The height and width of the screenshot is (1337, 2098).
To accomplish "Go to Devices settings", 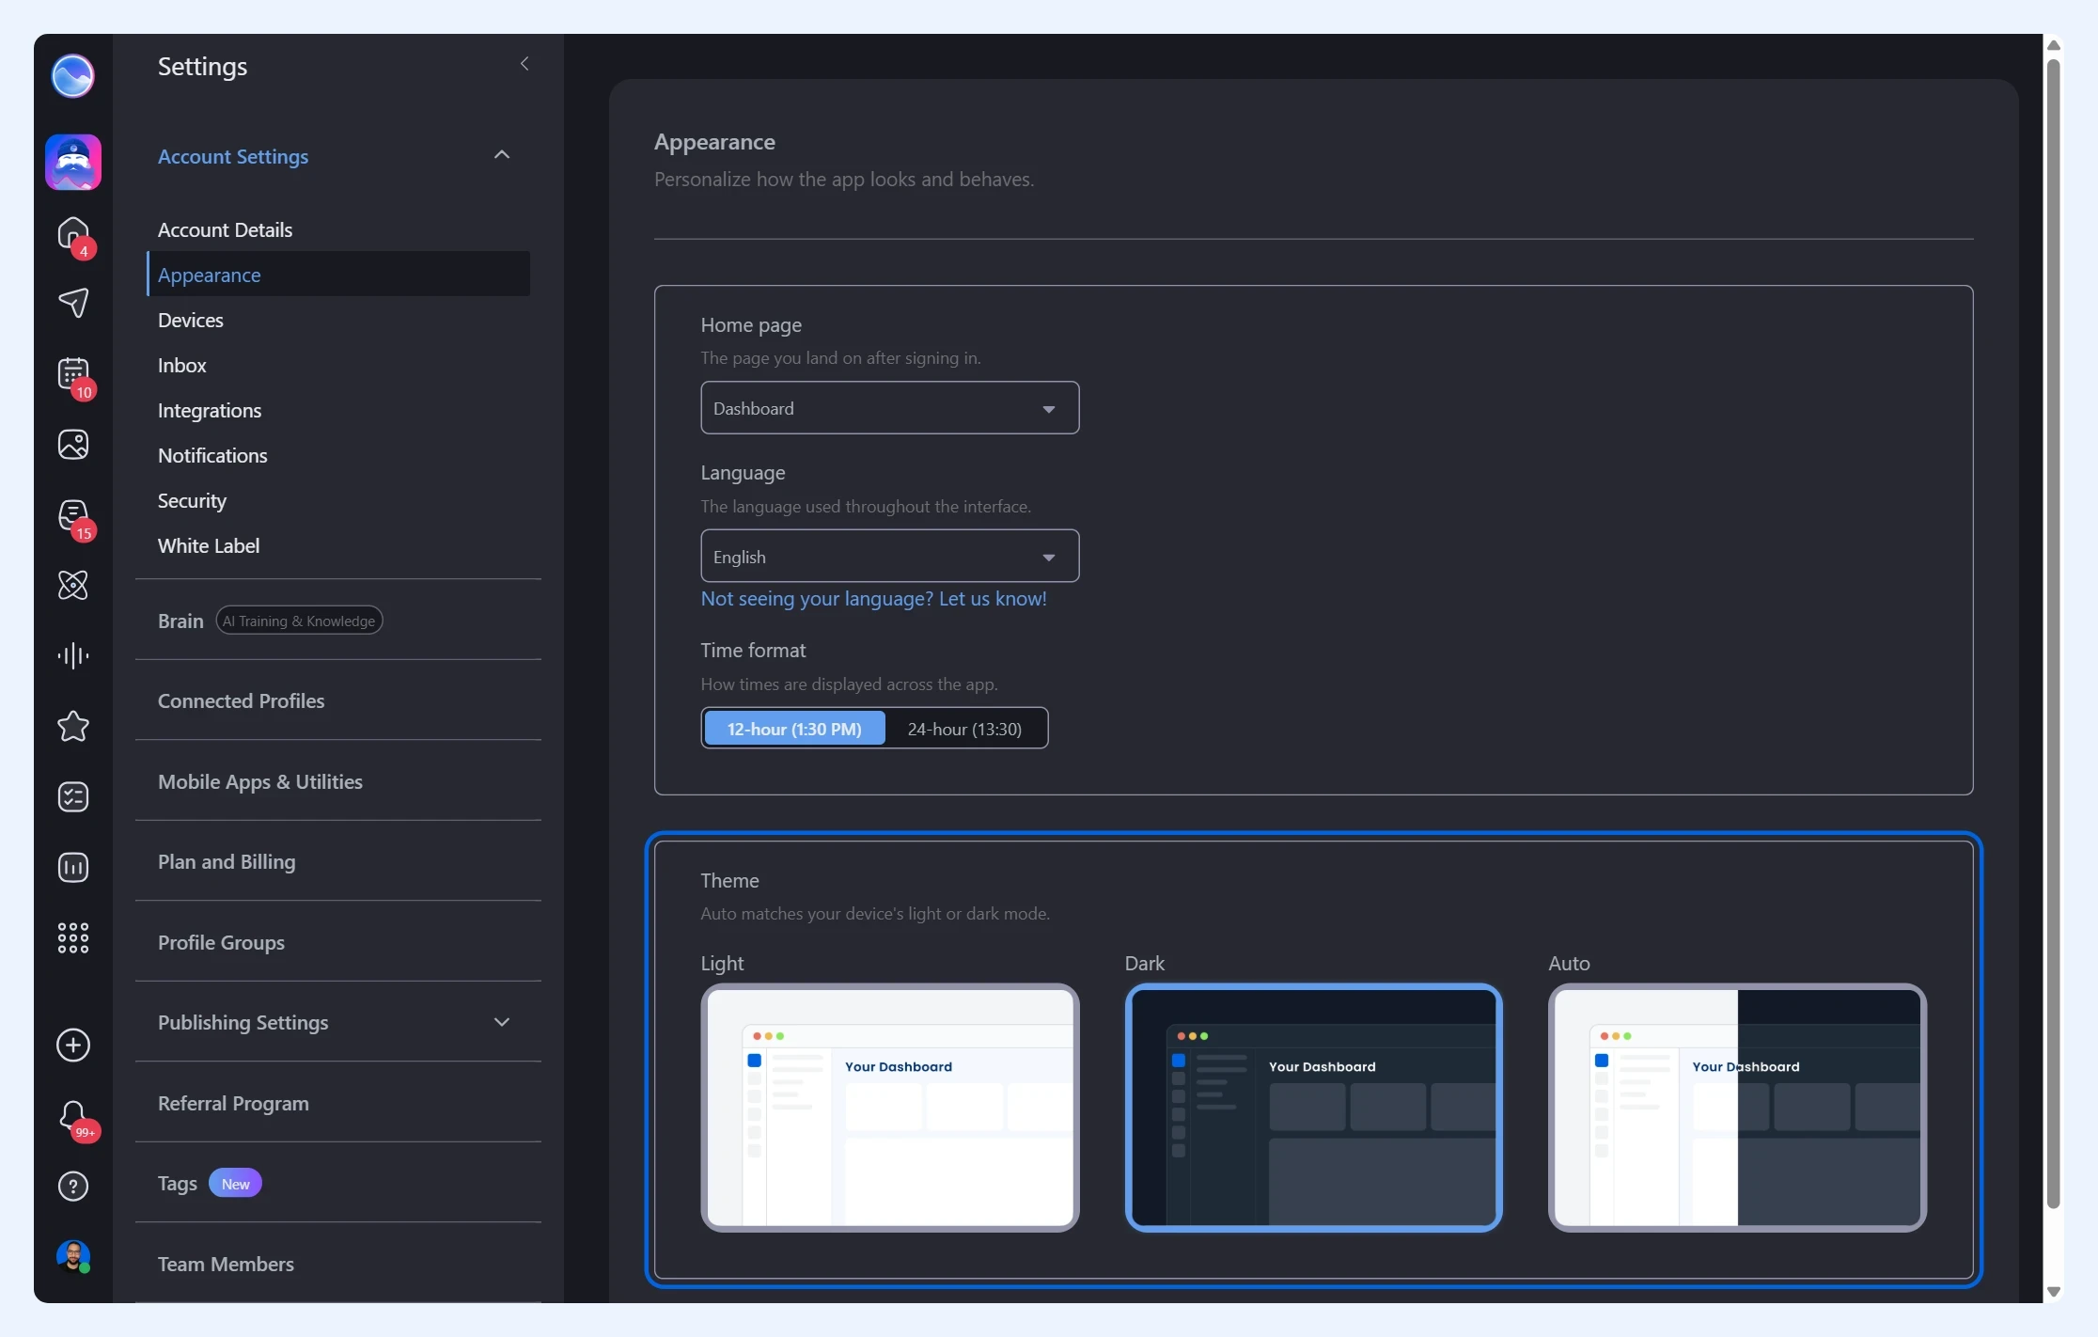I will pos(191,320).
